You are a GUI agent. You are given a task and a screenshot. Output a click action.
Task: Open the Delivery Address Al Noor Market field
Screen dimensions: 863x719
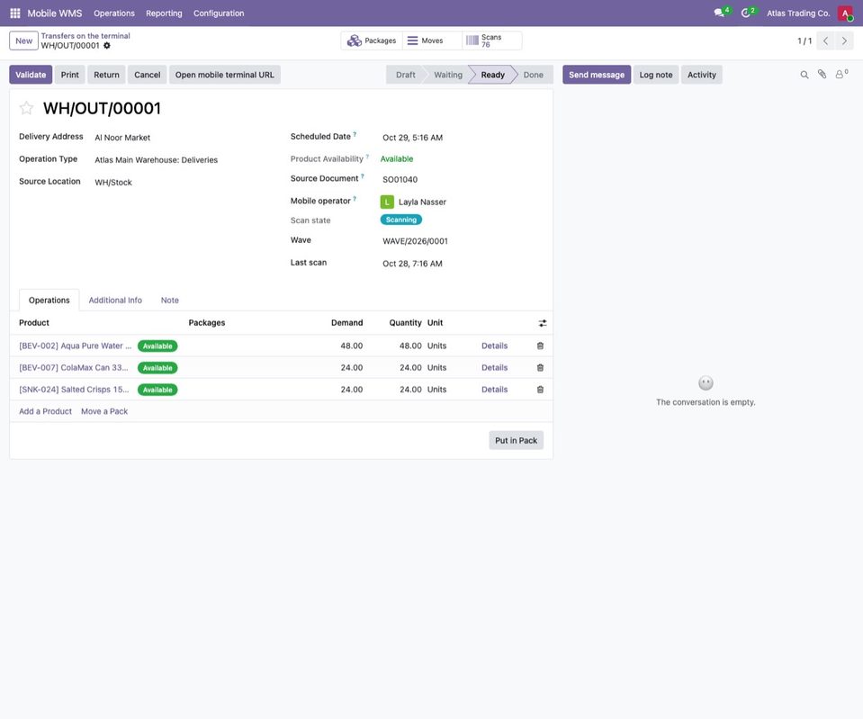point(183,138)
